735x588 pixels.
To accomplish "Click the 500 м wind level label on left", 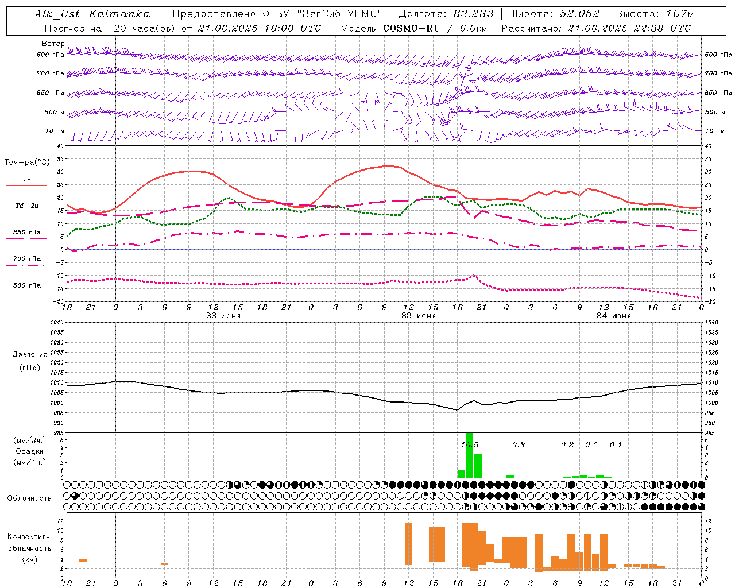I will coord(55,112).
